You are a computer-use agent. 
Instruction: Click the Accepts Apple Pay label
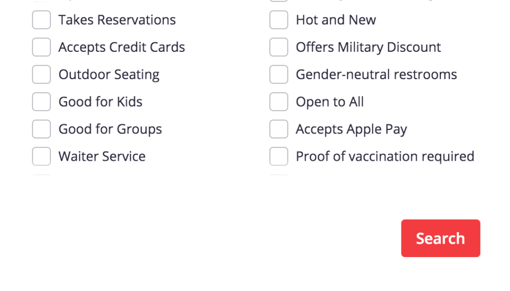351,129
